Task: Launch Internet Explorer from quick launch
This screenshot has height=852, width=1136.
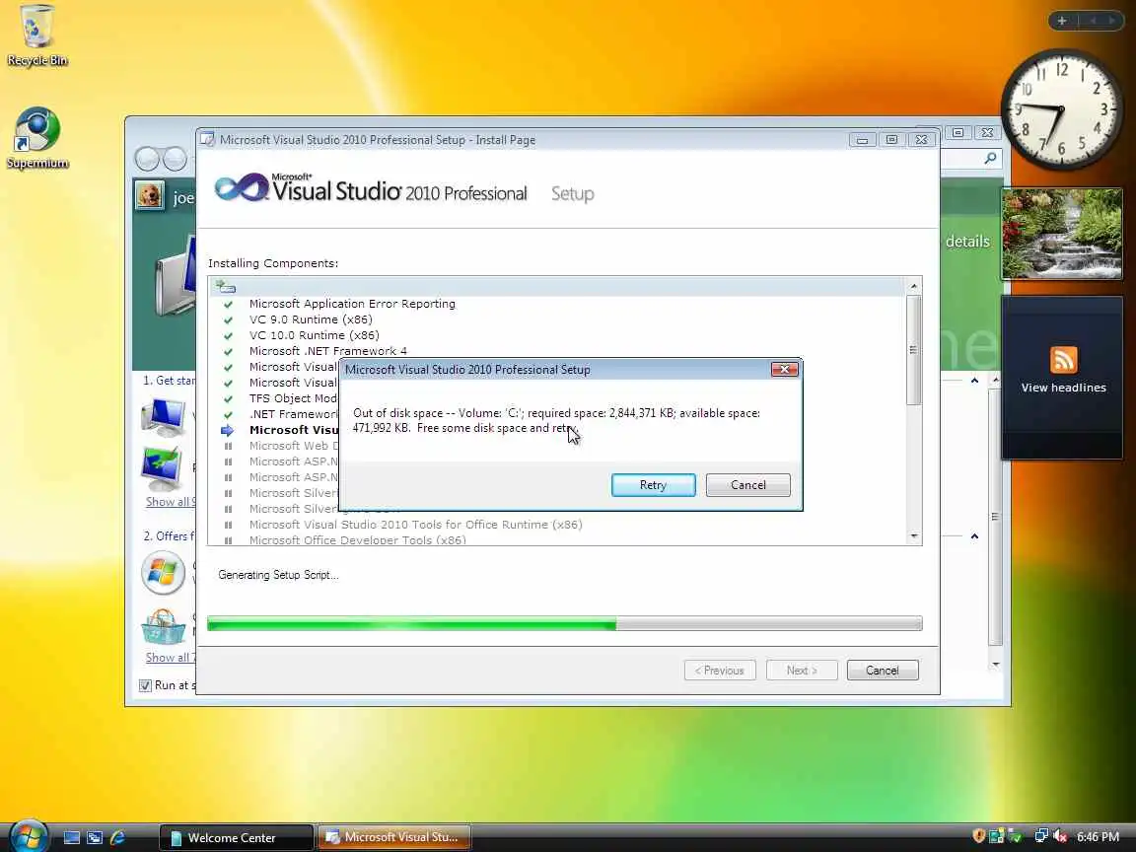Action: (x=117, y=837)
